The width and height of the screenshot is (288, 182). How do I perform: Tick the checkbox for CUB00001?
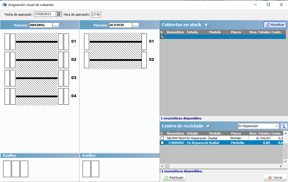(x=162, y=143)
